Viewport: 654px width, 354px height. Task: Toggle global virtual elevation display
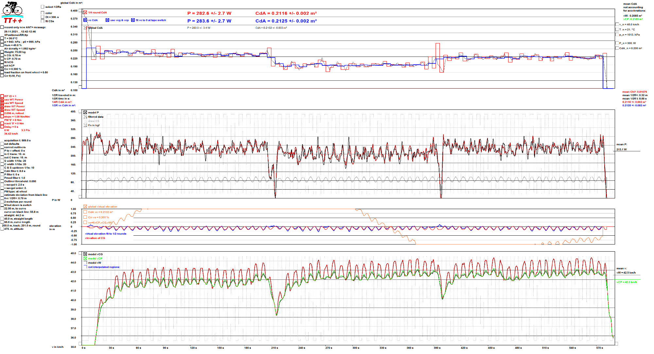coord(85,207)
